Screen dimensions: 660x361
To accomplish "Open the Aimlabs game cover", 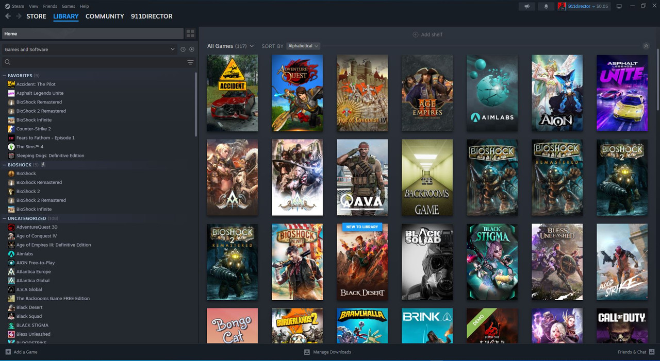I will click(x=492, y=93).
